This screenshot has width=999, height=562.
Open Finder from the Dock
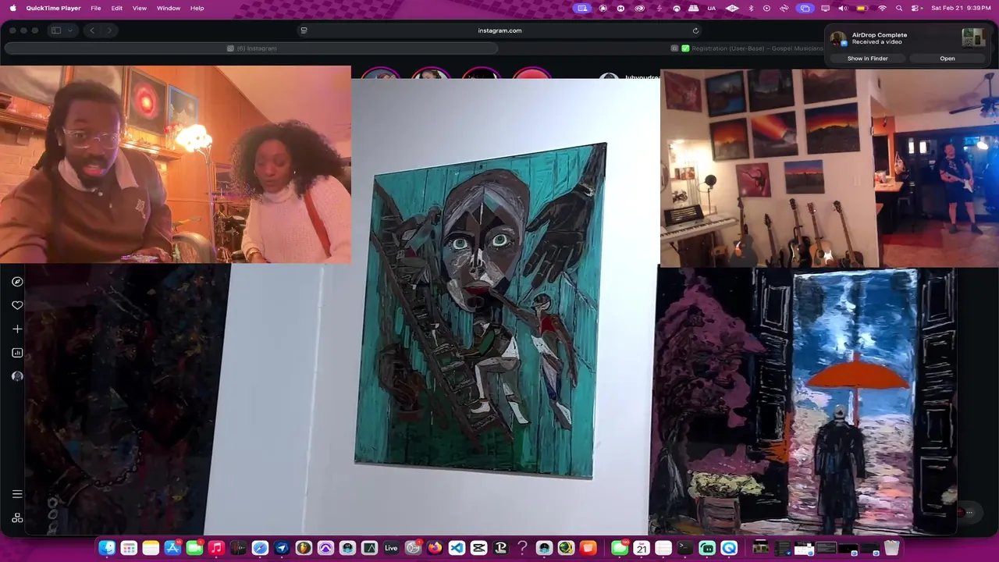pos(107,548)
